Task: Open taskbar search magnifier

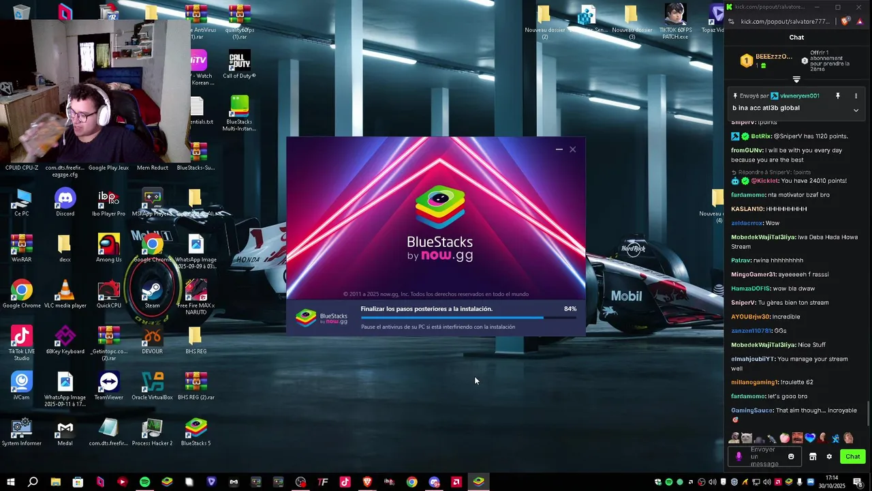Action: pyautogui.click(x=33, y=482)
